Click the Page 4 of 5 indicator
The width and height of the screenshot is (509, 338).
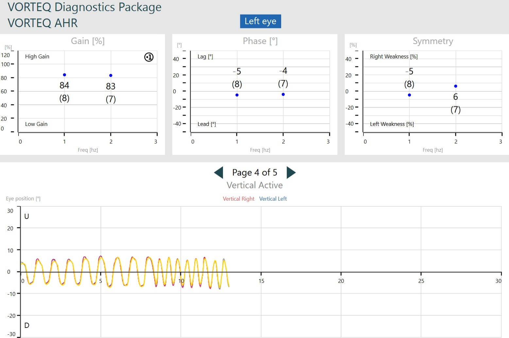pyautogui.click(x=254, y=172)
